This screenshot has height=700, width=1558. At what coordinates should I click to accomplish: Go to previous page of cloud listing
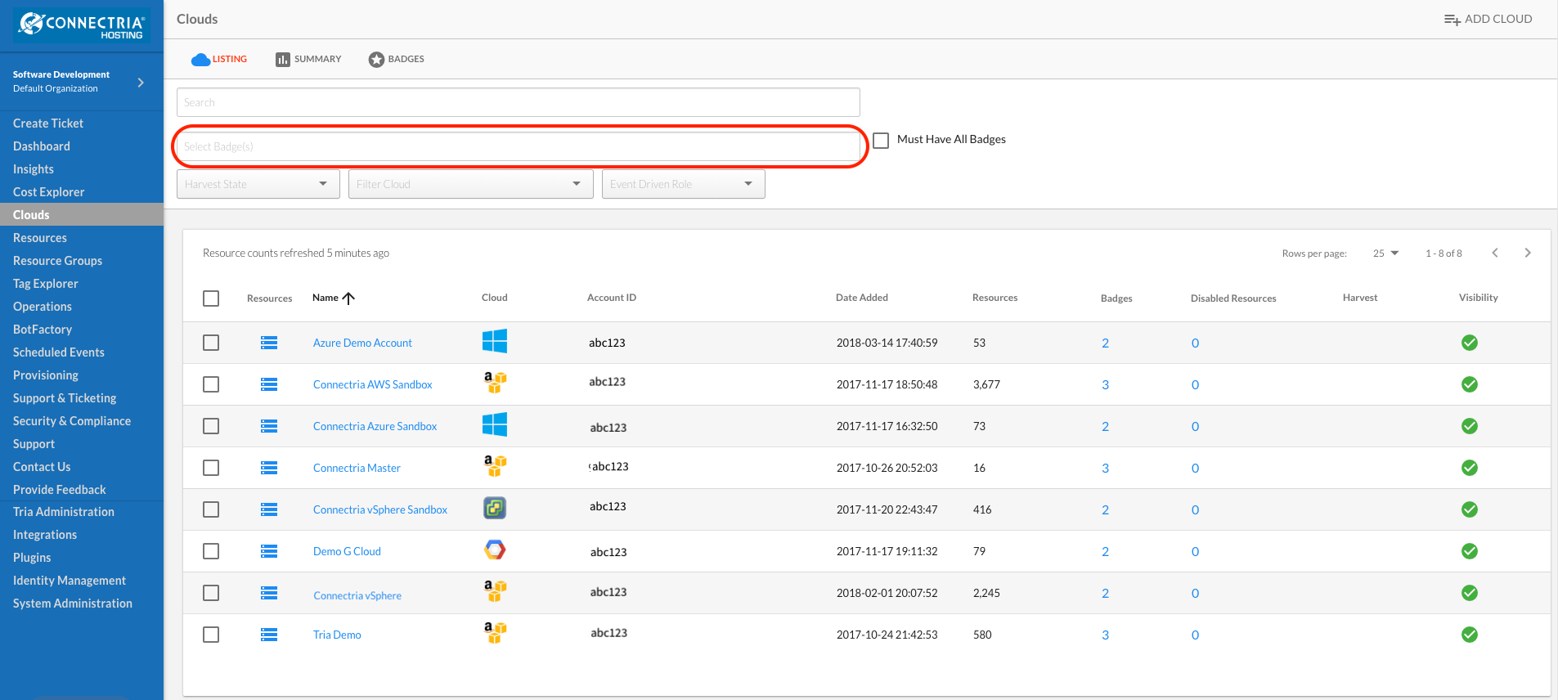tap(1495, 253)
